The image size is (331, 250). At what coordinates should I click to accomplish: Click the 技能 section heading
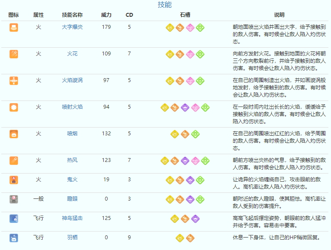[165, 5]
